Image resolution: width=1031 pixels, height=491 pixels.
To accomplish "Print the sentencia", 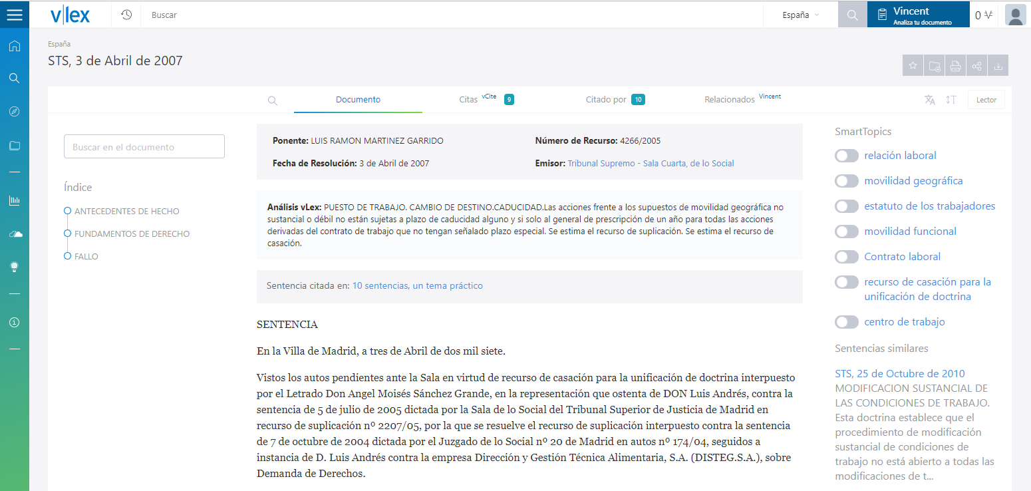I will coord(955,65).
